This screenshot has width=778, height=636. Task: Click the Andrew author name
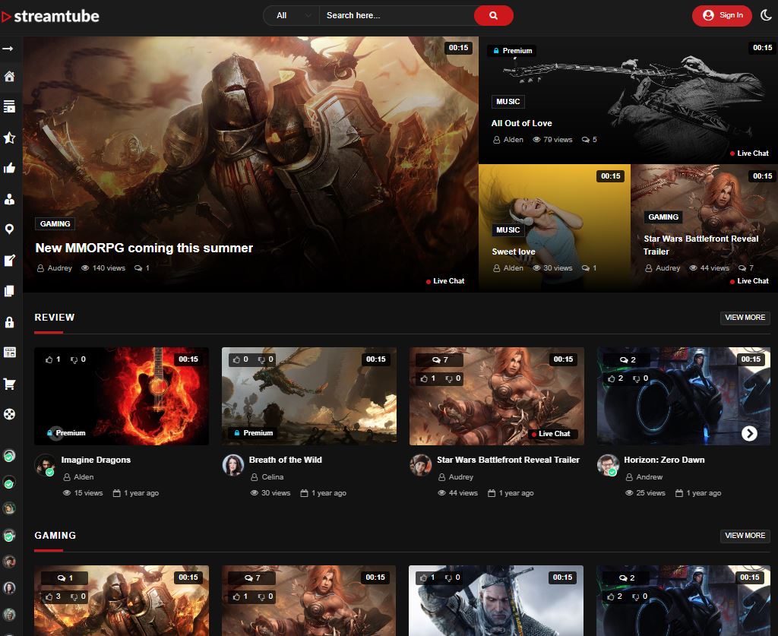649,476
